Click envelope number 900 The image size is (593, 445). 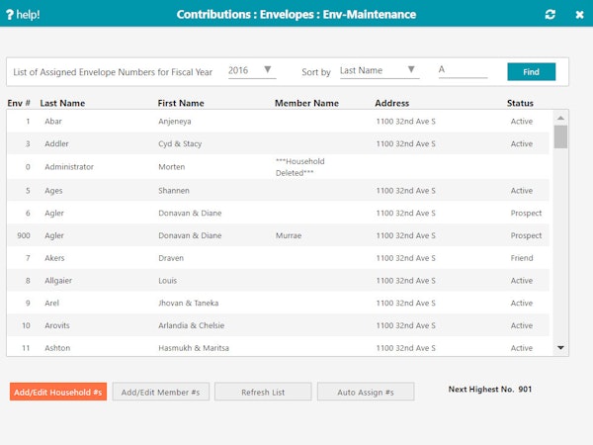24,235
